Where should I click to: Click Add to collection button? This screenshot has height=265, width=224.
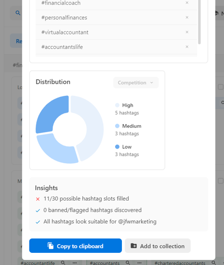tap(158, 246)
